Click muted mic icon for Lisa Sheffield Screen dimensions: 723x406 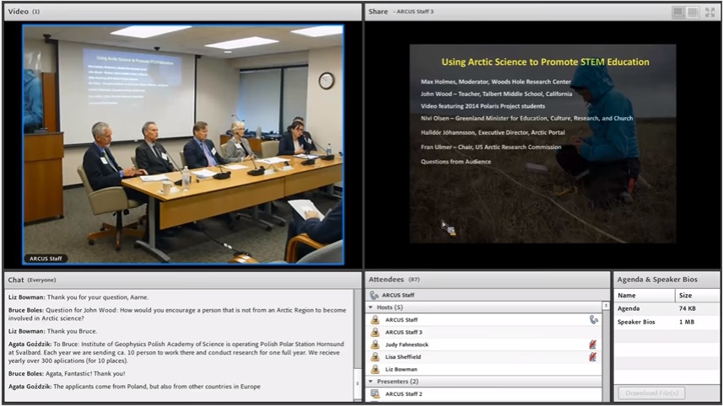tap(593, 357)
